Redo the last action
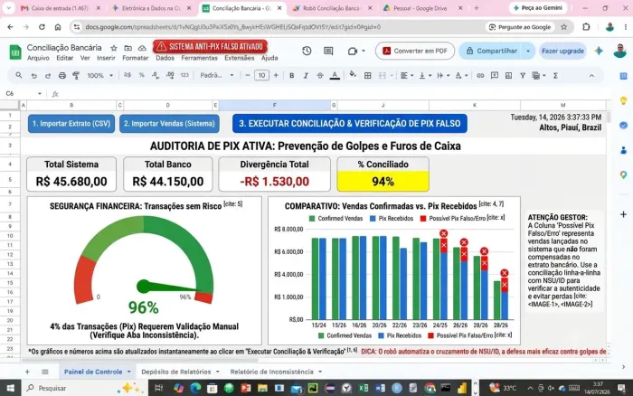 click(48, 75)
